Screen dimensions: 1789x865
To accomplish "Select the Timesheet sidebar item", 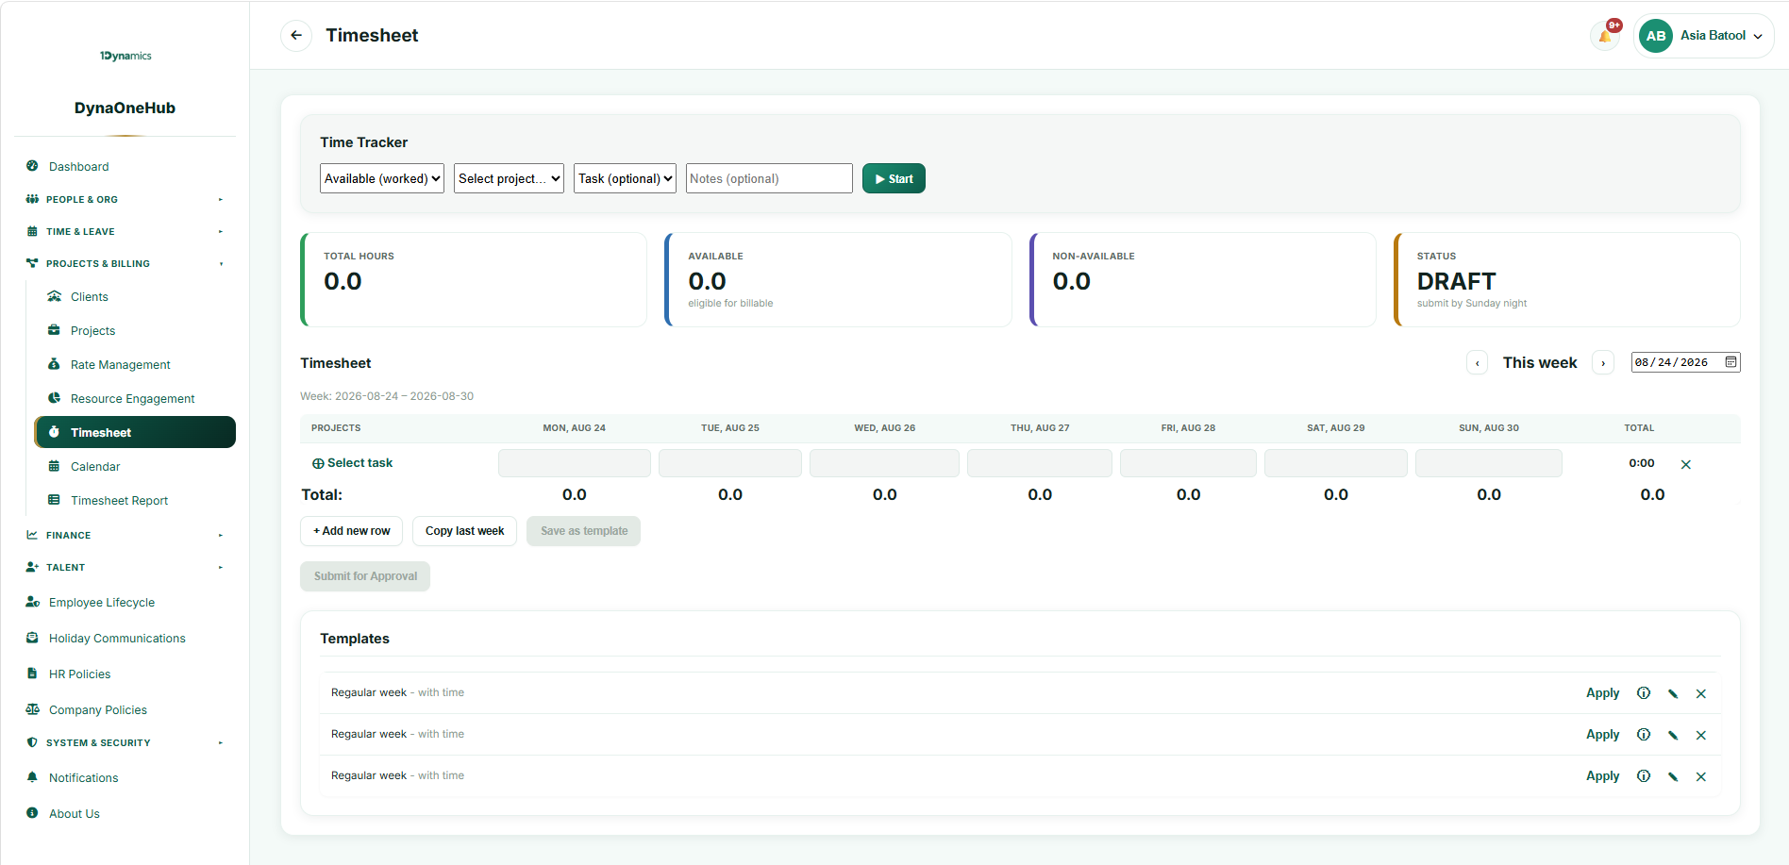I will coord(135,432).
